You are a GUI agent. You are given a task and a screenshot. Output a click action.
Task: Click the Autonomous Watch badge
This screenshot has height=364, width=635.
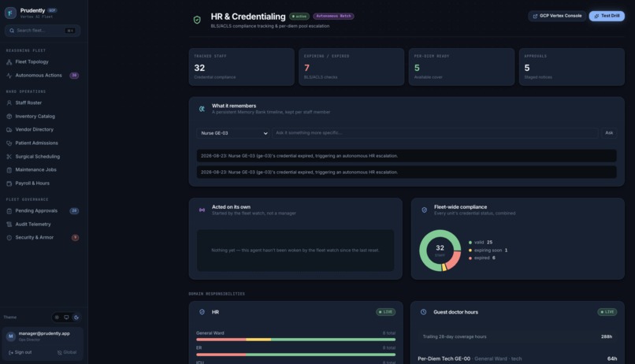tap(333, 17)
